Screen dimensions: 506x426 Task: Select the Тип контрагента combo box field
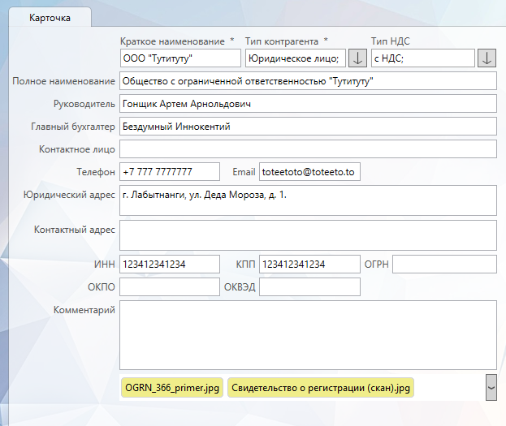(295, 58)
